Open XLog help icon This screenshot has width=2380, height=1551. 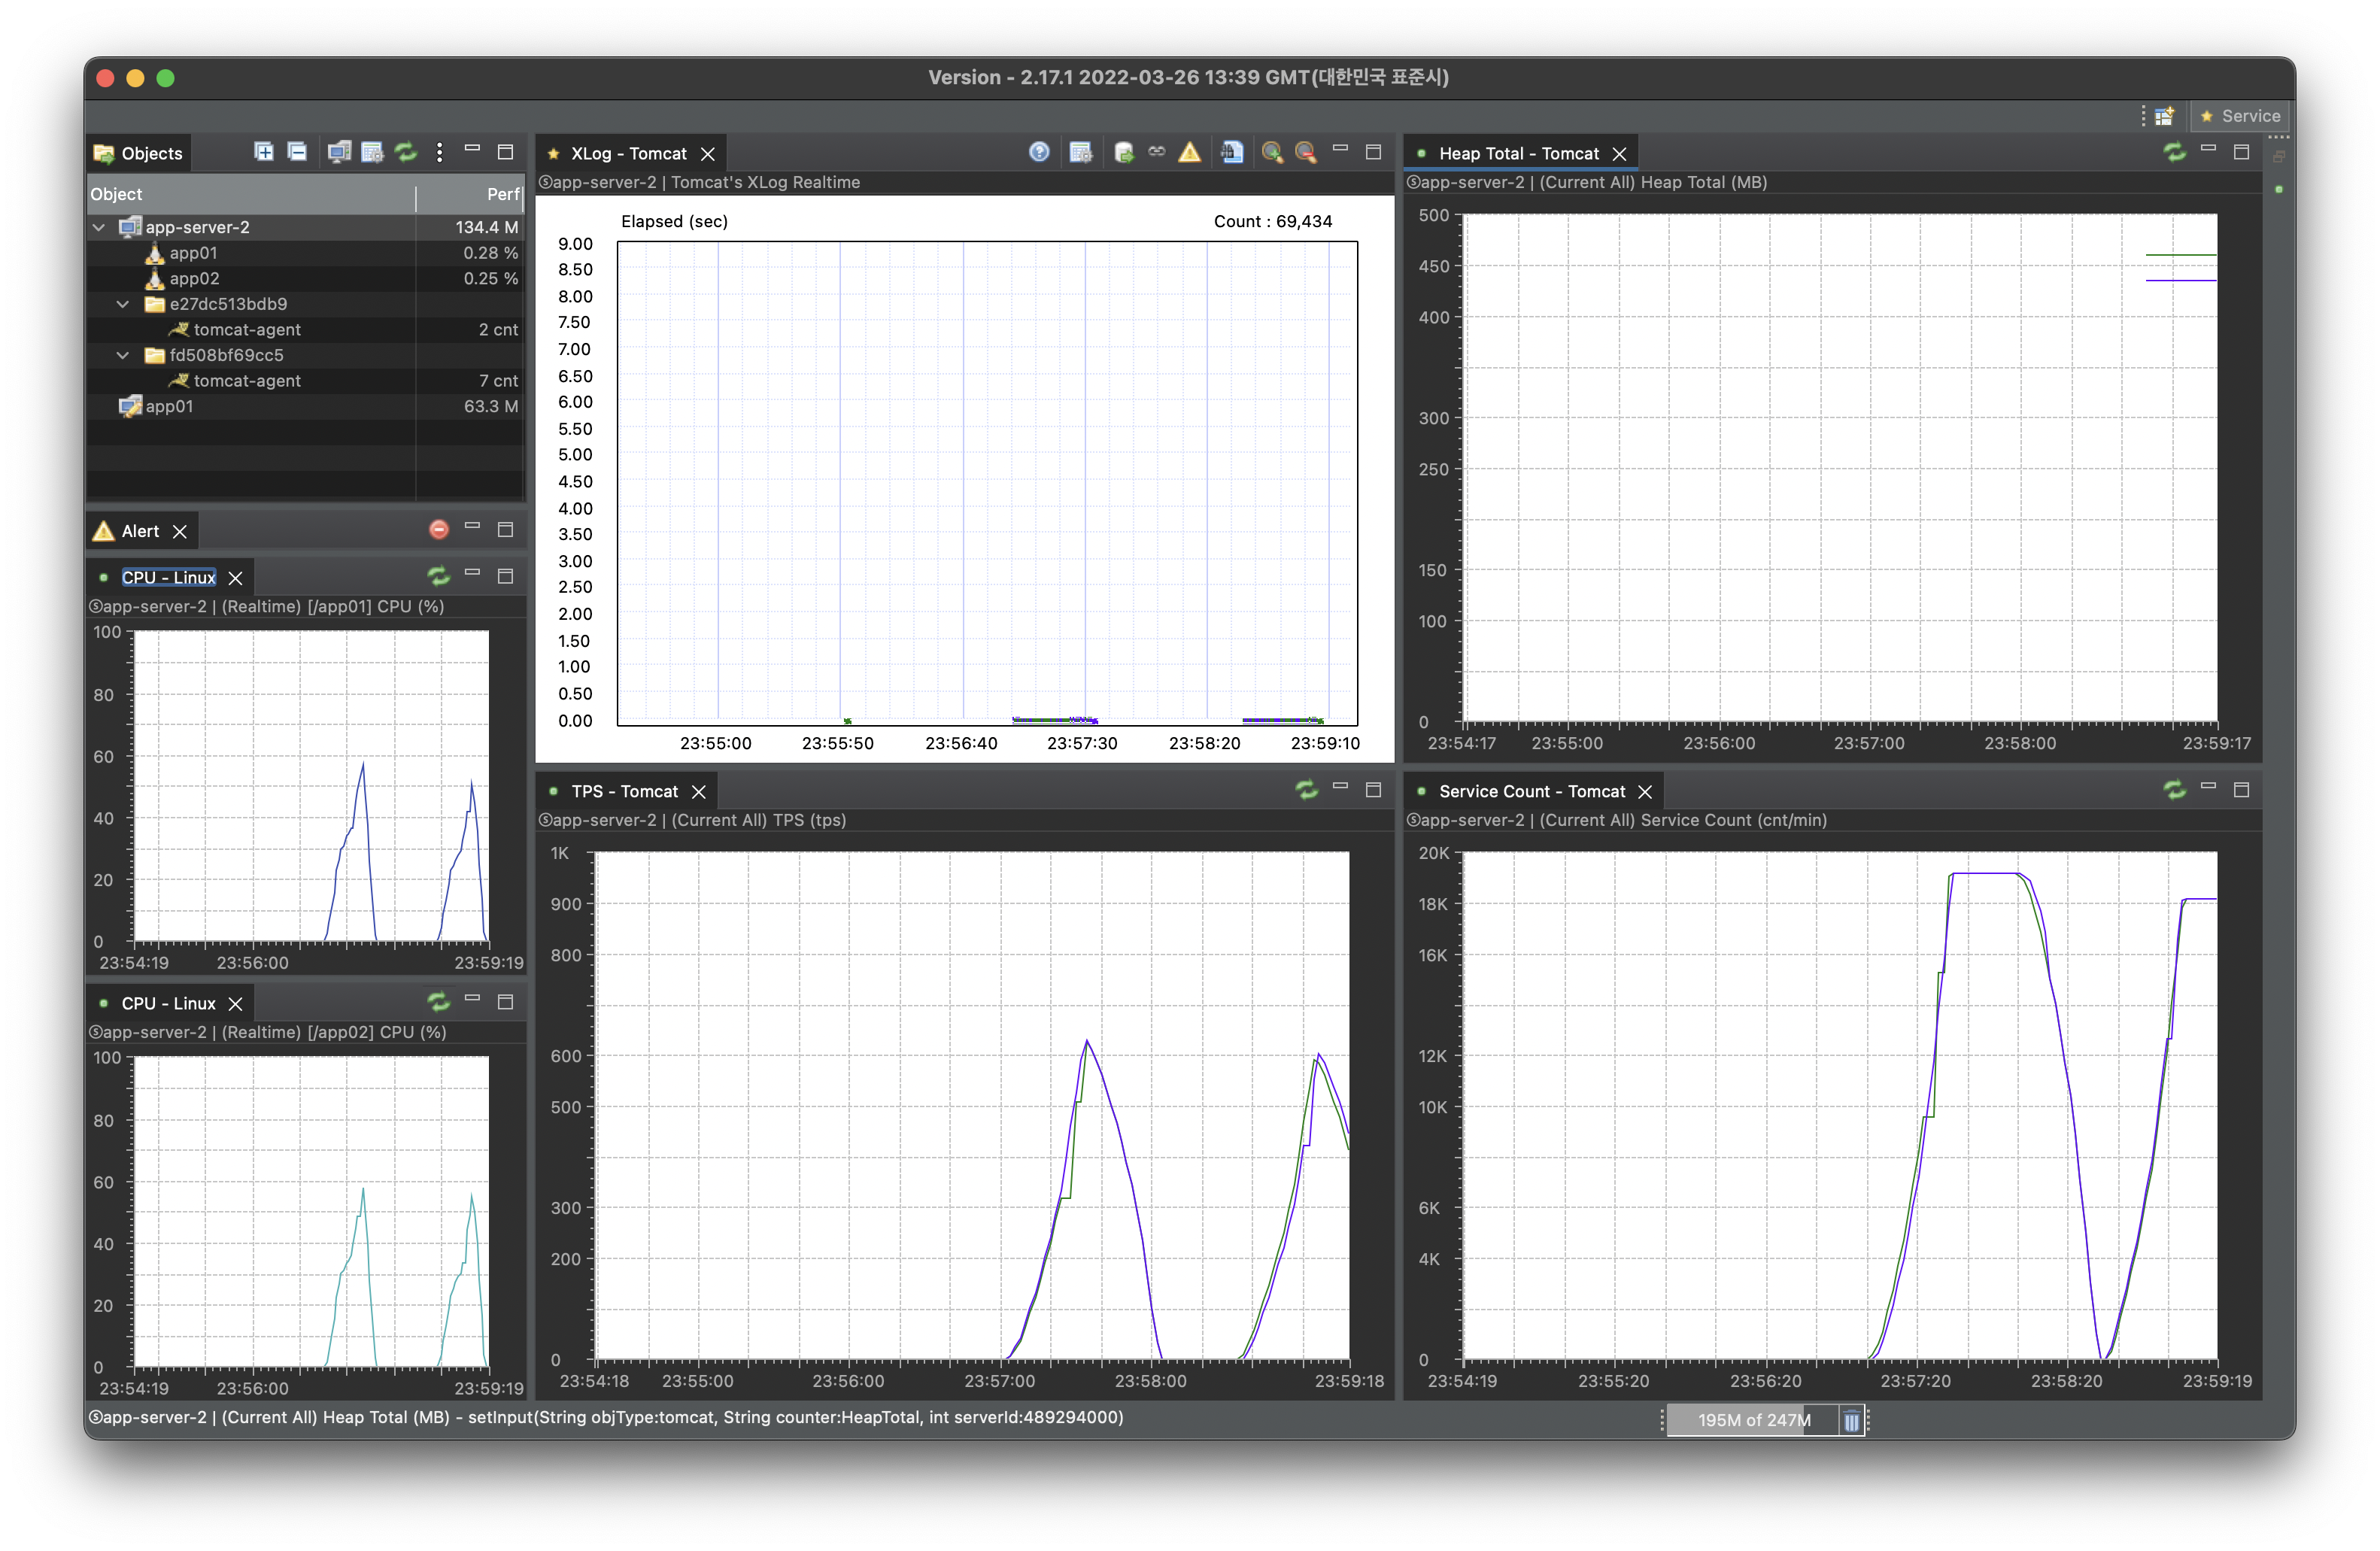(1039, 152)
